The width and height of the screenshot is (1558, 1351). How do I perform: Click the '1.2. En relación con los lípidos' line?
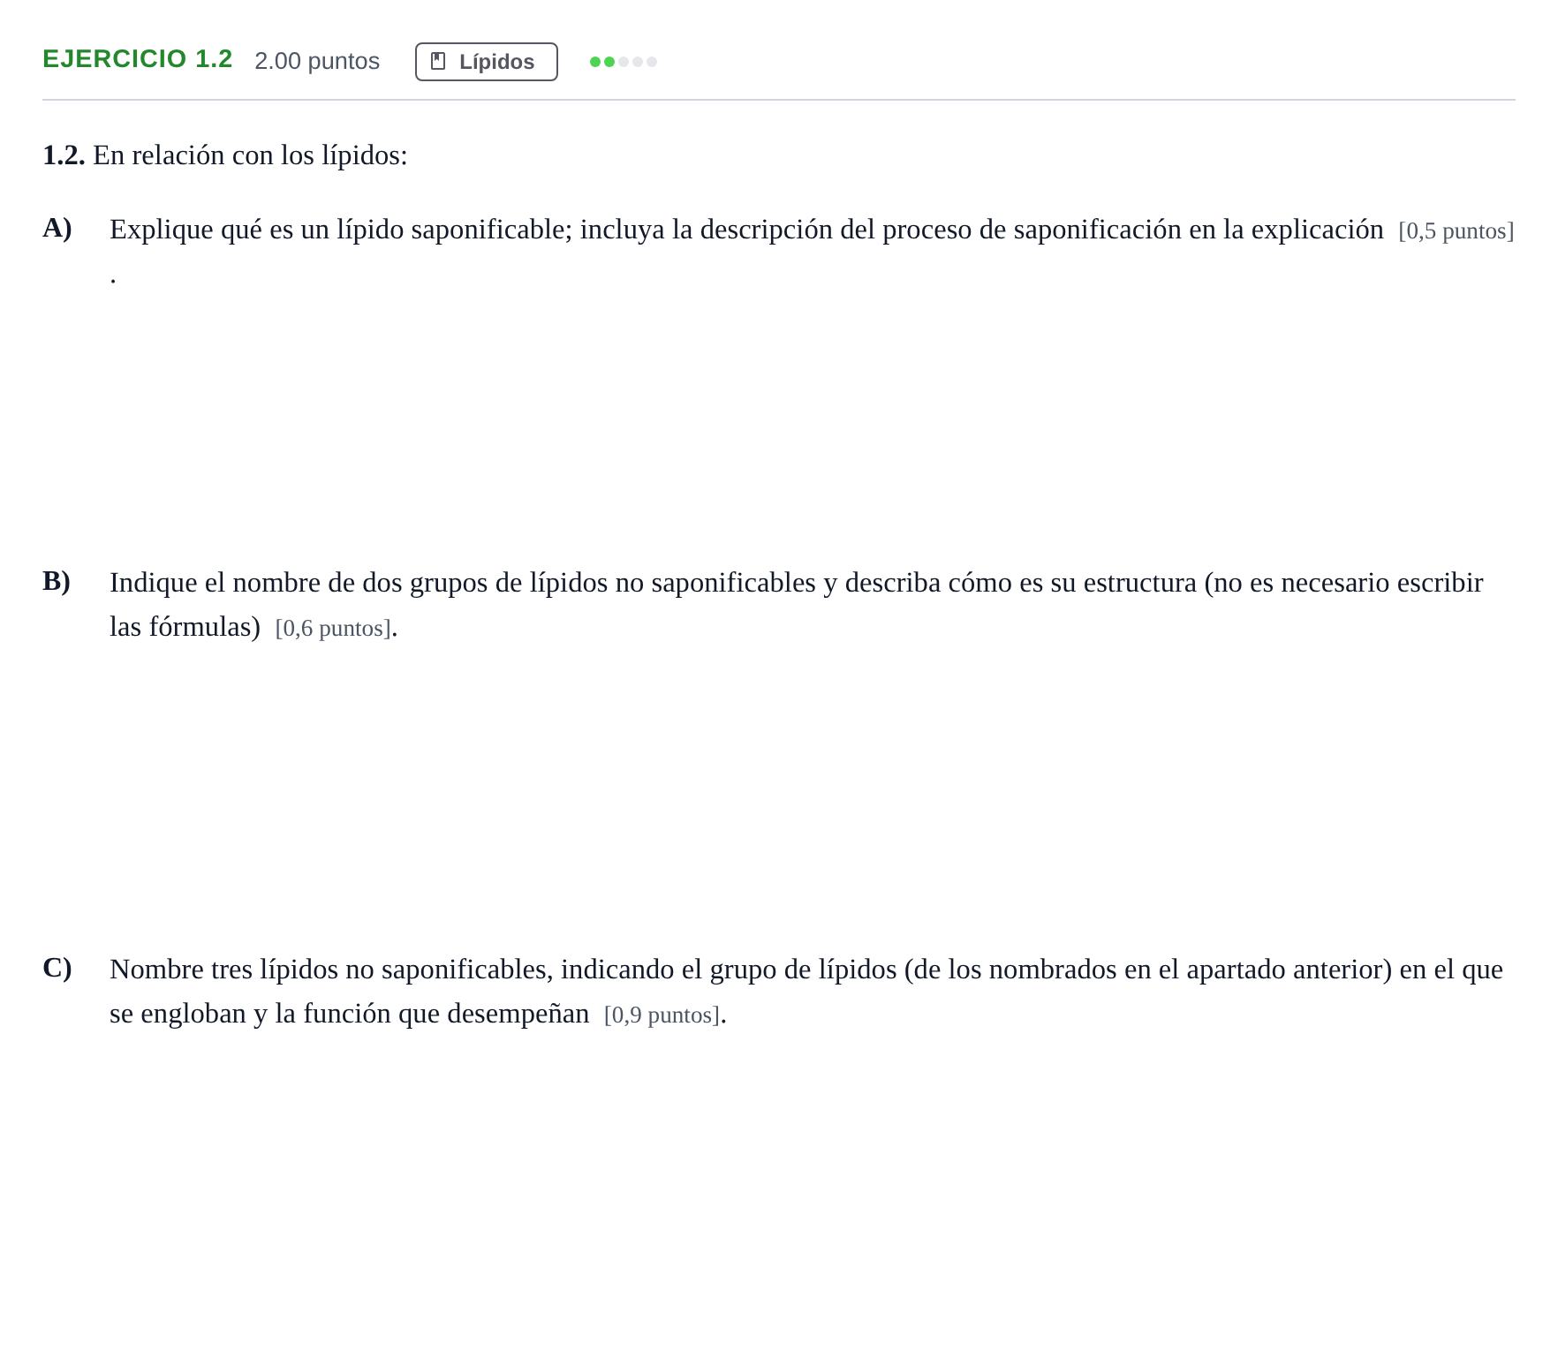pyautogui.click(x=225, y=155)
